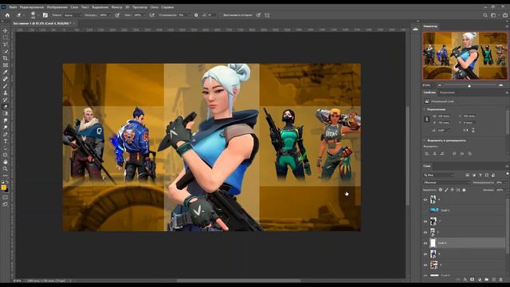The height and width of the screenshot is (287, 510).
Task: Open the Редактирование menu
Action: [x=32, y=7]
